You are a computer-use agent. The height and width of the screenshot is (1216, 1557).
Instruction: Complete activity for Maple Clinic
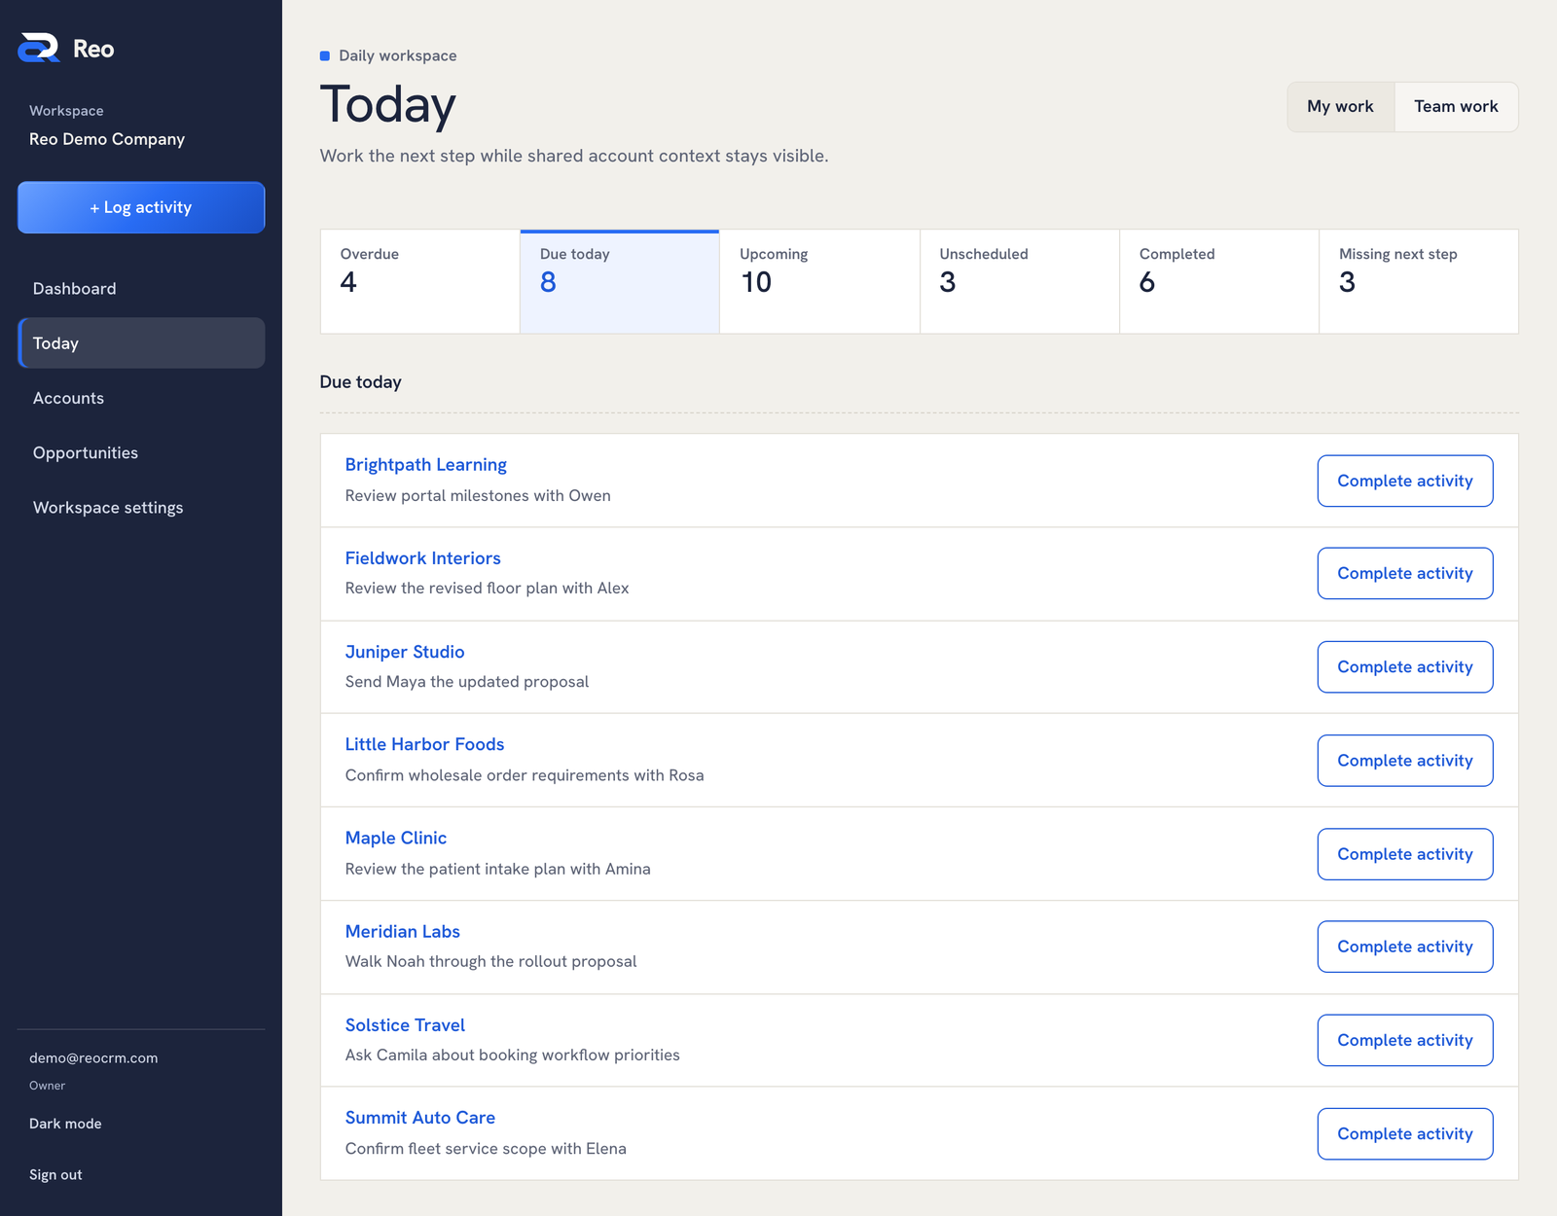(x=1405, y=854)
